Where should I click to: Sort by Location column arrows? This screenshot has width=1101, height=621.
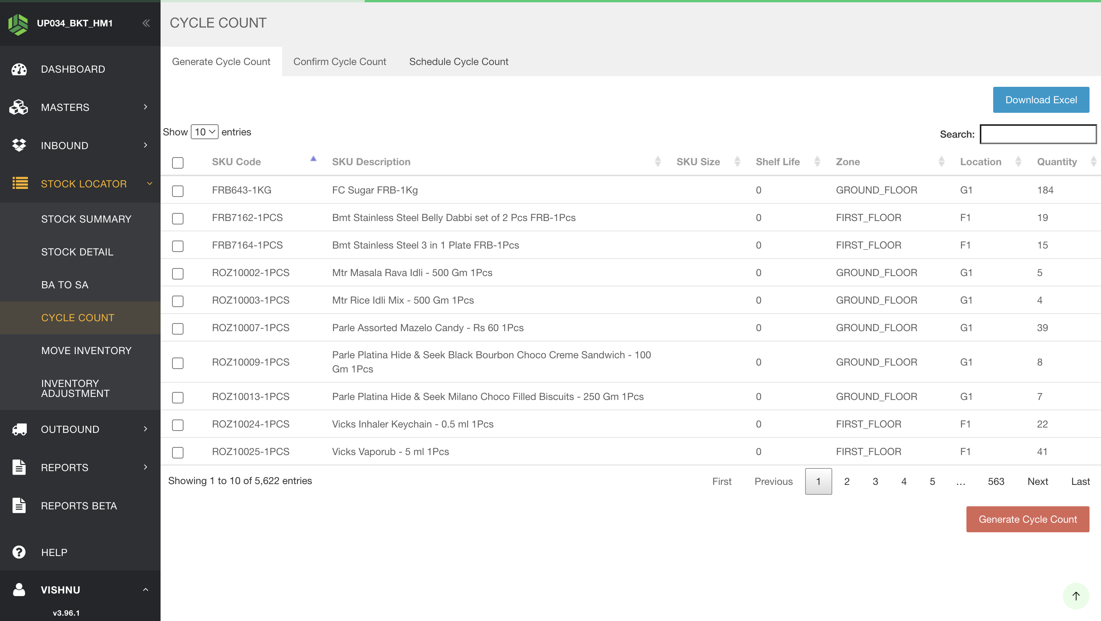(1018, 161)
